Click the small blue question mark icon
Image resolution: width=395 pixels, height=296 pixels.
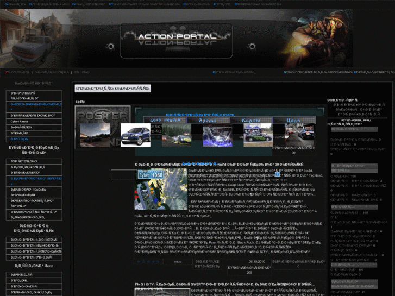pos(277,174)
